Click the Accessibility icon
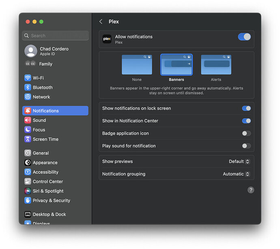280x249 pixels. 28,172
